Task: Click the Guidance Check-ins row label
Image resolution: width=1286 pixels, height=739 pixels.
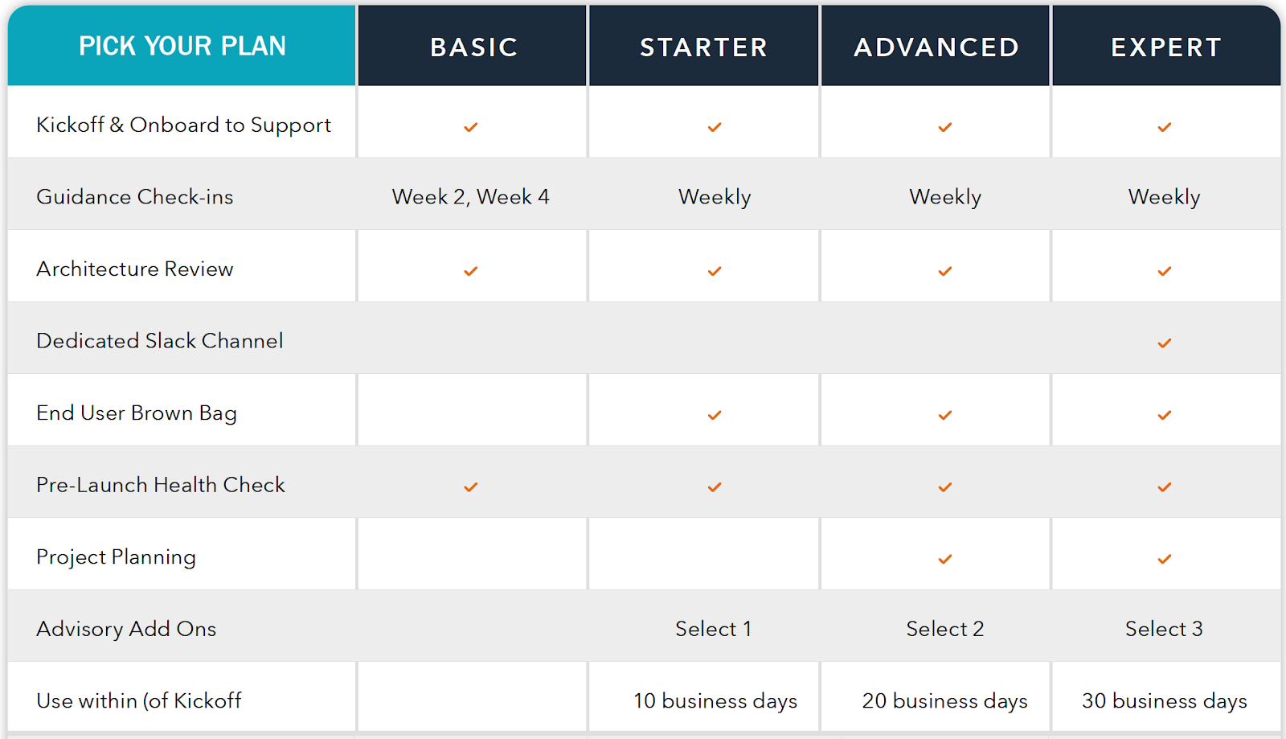Action: coord(135,197)
